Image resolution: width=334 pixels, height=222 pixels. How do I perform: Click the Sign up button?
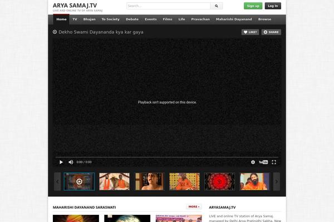(253, 6)
